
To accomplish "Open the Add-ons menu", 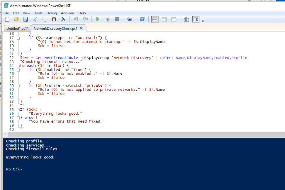I will pos(68,13).
